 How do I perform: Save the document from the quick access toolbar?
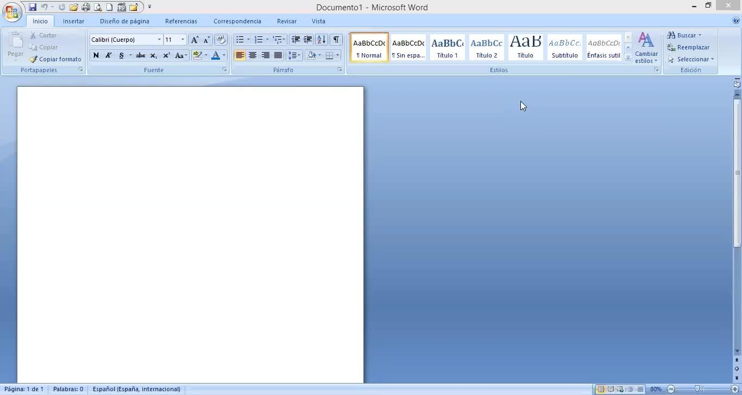pos(33,7)
